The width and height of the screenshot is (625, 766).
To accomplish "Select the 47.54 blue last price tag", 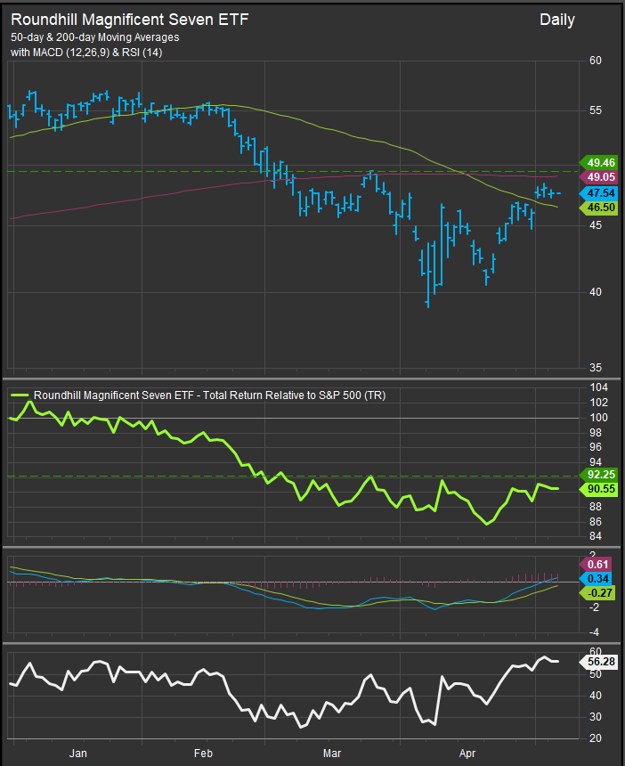I will (598, 193).
